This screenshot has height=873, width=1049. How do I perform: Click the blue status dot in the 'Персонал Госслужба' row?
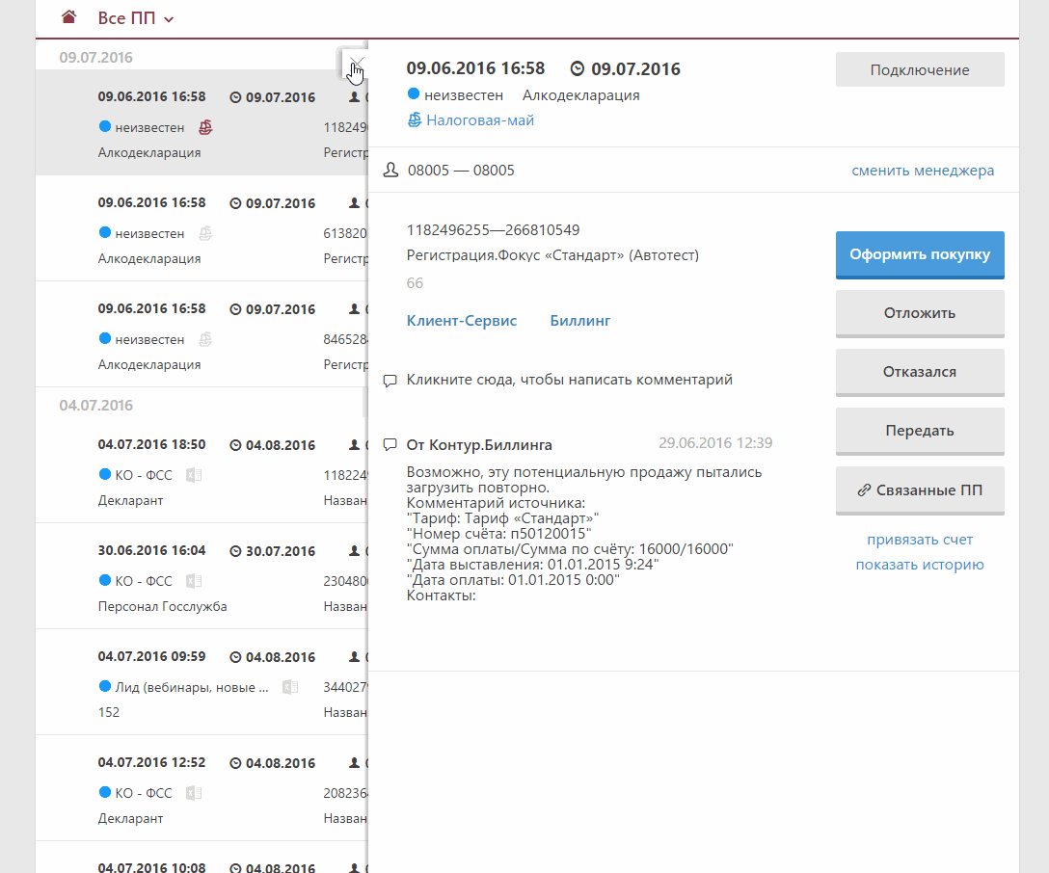click(x=104, y=579)
